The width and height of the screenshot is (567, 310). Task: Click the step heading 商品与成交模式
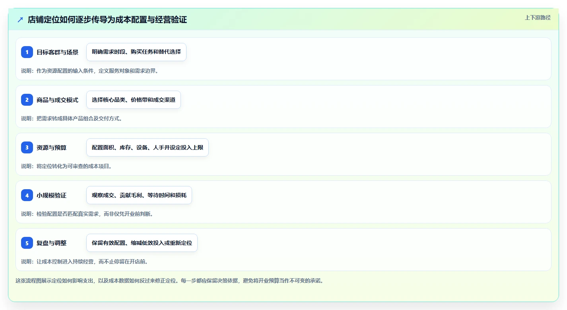[57, 100]
